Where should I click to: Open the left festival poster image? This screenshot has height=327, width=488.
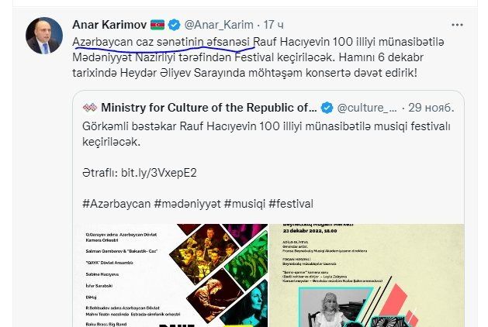171,275
